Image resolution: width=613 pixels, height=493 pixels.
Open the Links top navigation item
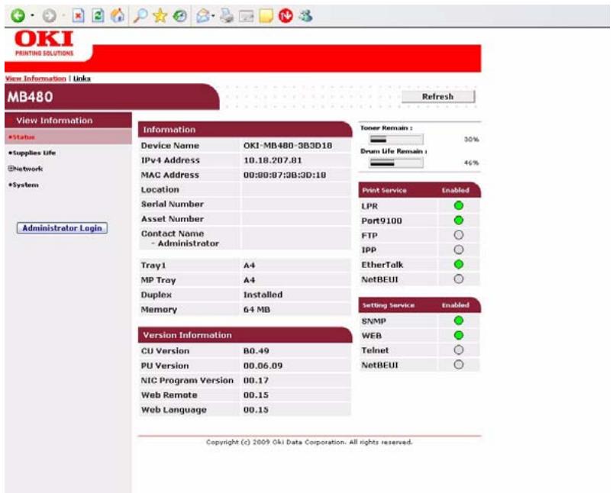[82, 79]
